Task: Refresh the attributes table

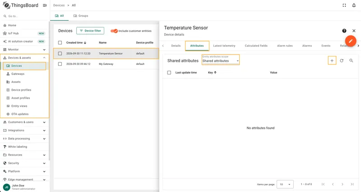Action: [x=342, y=61]
